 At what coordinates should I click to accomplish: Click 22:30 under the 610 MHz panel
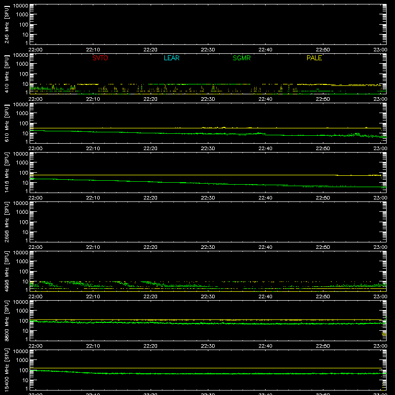pos(208,149)
